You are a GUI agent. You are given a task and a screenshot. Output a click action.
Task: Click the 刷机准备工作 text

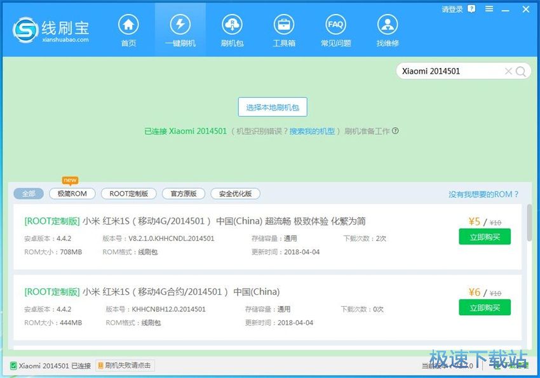point(367,131)
